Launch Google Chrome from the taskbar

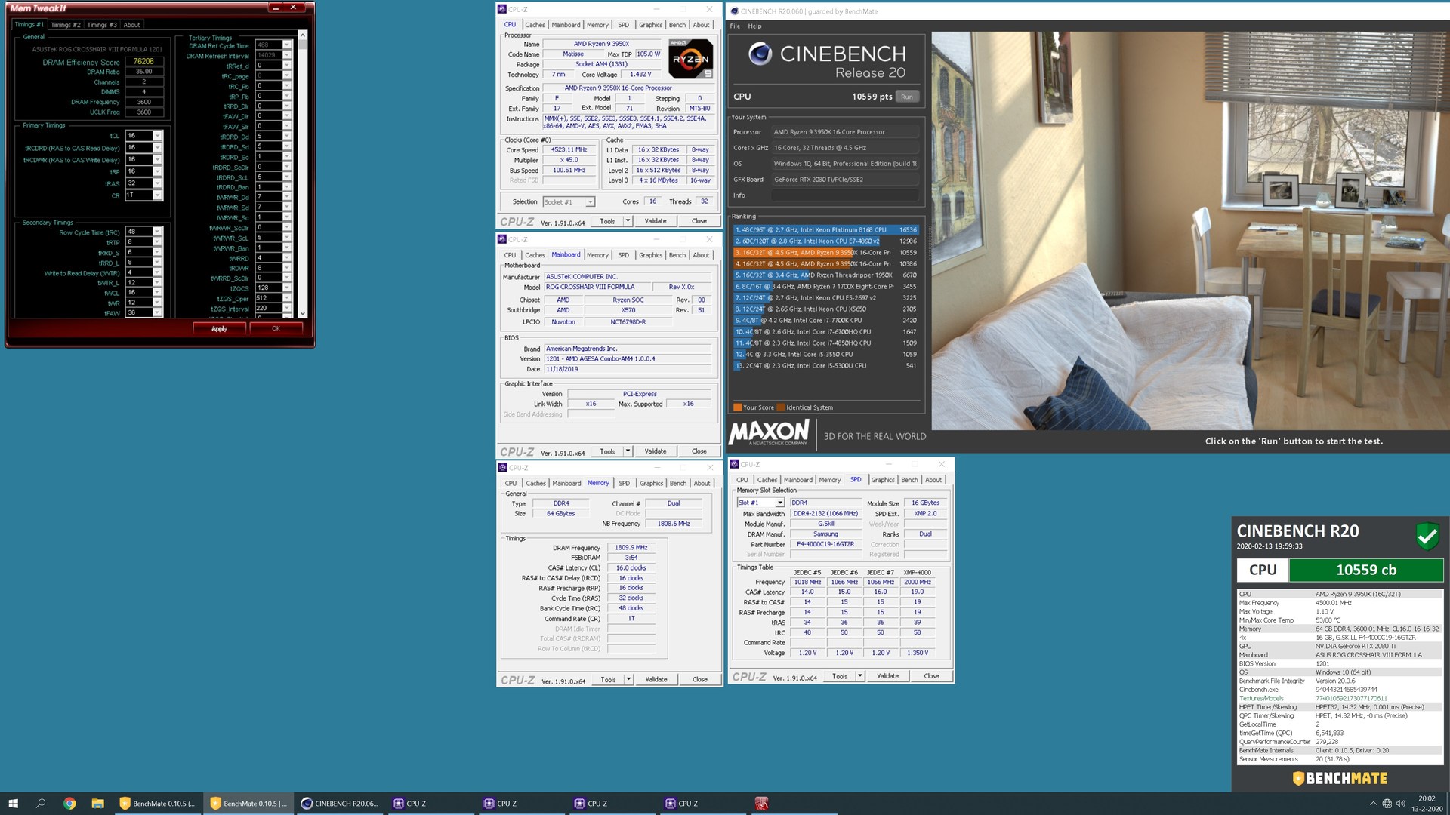pos(69,803)
